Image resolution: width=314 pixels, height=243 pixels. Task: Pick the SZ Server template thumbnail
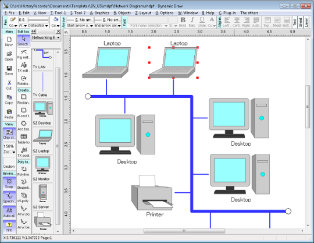[42, 196]
